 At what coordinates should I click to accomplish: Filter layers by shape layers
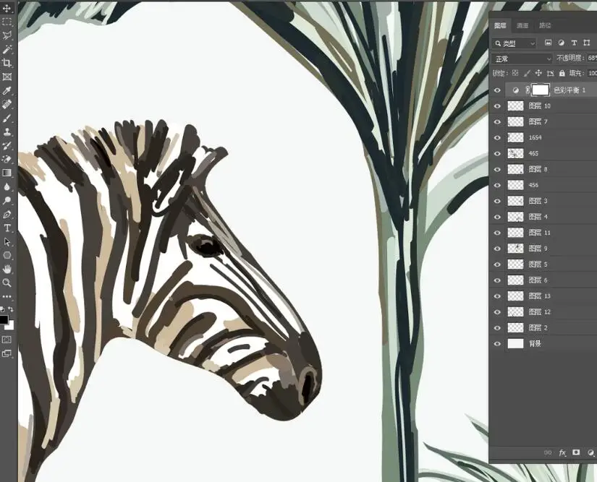point(587,43)
